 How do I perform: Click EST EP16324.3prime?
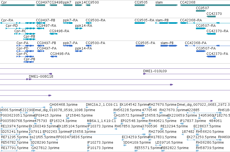coord(51,124)
